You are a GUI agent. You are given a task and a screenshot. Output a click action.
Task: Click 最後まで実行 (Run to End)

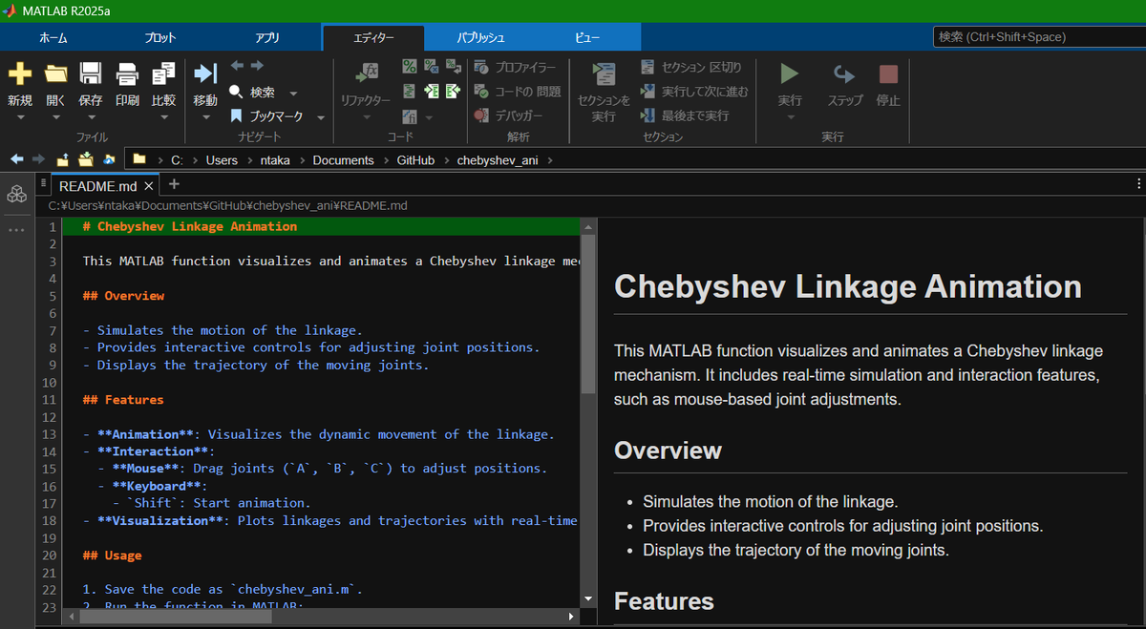pos(686,115)
